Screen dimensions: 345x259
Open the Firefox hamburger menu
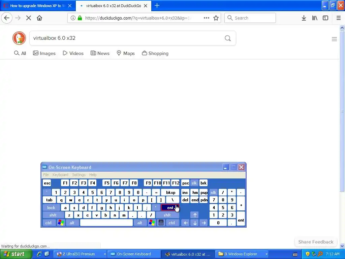pyautogui.click(x=339, y=18)
